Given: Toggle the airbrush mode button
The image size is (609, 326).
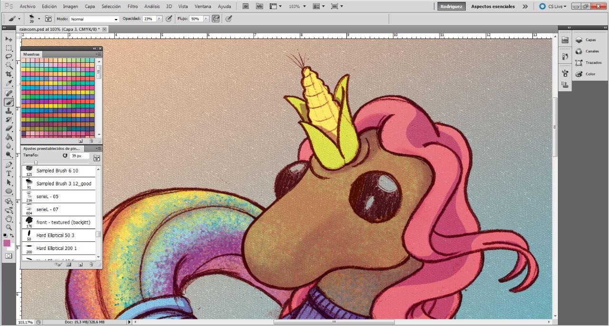Looking at the screenshot, I should (x=216, y=19).
